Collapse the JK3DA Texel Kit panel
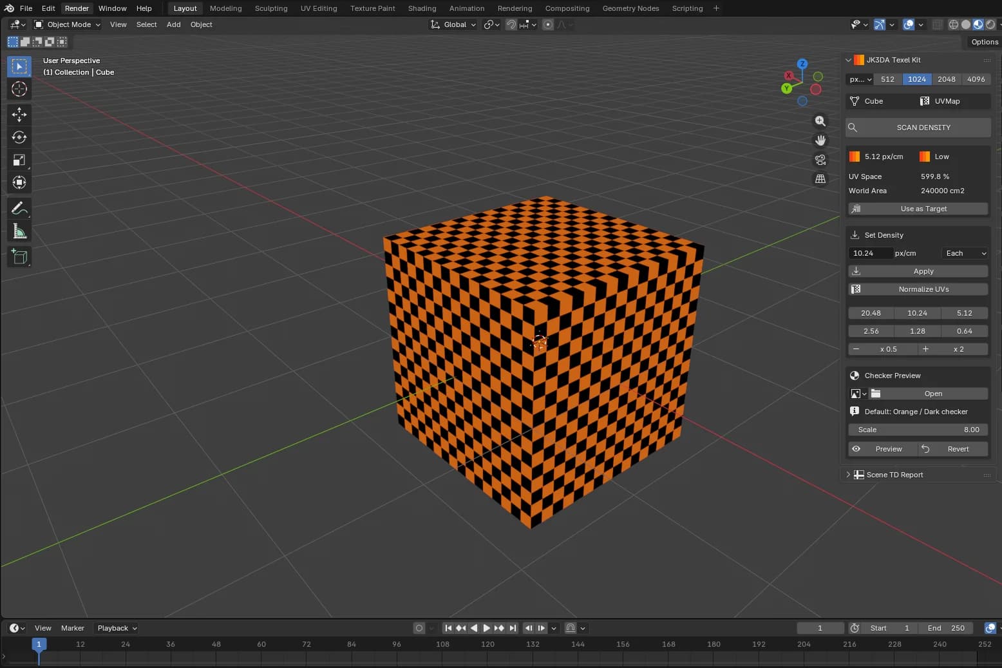Viewport: 1002px width, 668px height. 849,60
